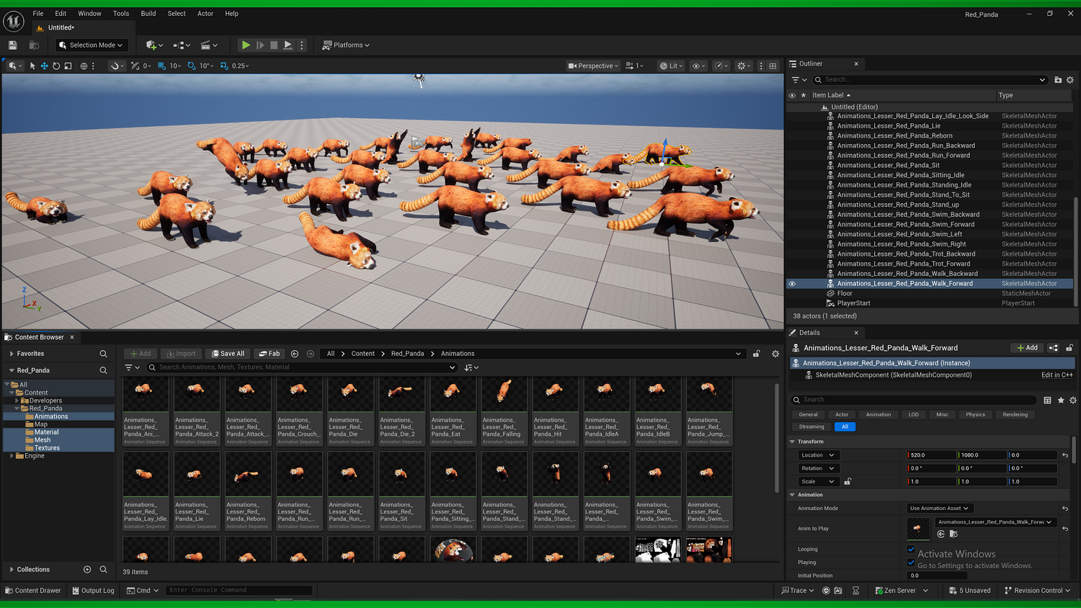Reset Location to default arrow

click(1065, 455)
